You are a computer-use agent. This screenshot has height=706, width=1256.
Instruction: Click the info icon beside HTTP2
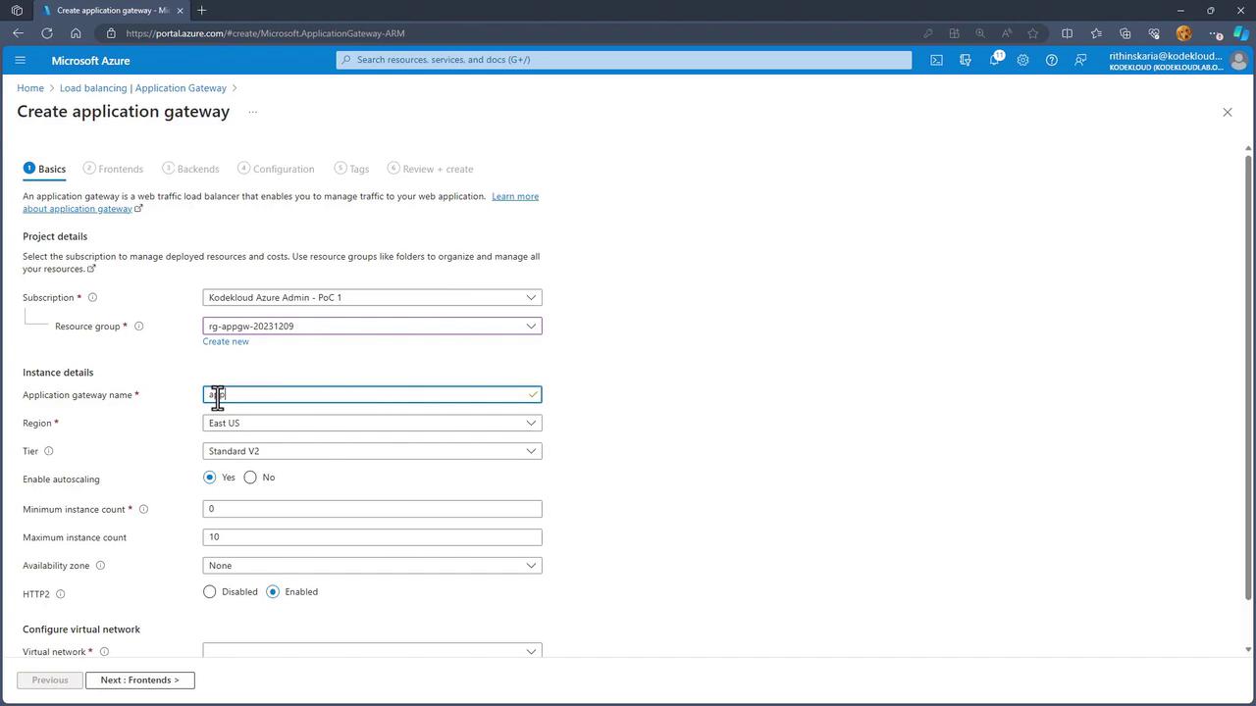click(x=60, y=594)
